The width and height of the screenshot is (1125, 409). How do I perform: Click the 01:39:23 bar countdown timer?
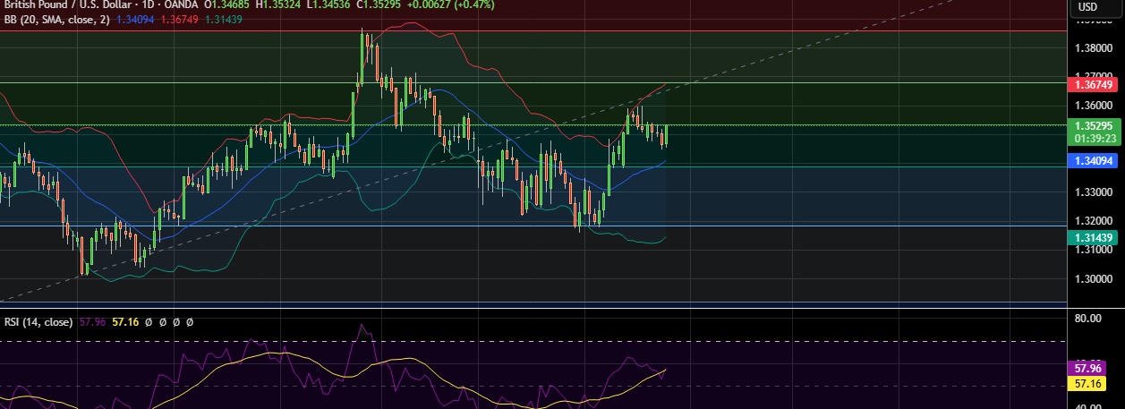coord(1096,139)
